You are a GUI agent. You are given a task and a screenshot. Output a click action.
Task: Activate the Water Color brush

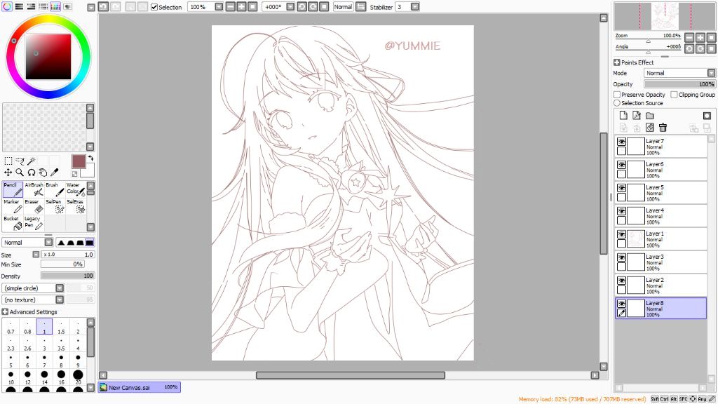[x=75, y=189]
